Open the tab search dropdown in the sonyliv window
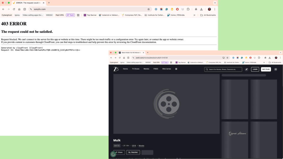The height and width of the screenshot is (159, 283). coord(215,3)
